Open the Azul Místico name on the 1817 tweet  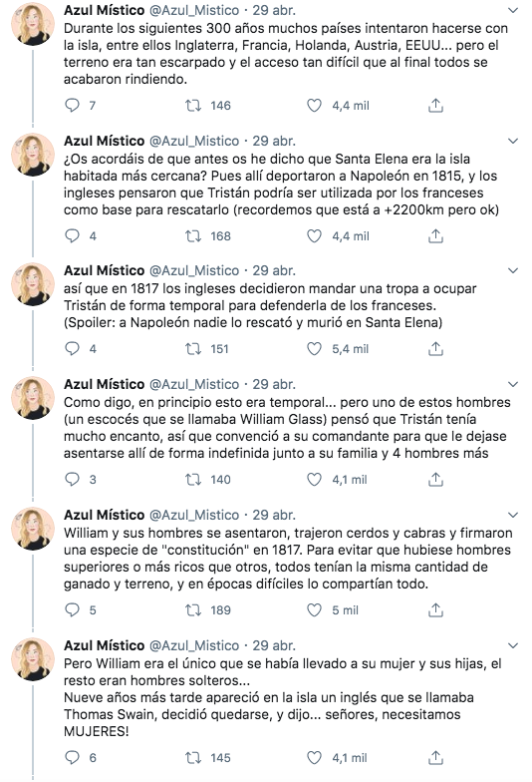coord(104,271)
